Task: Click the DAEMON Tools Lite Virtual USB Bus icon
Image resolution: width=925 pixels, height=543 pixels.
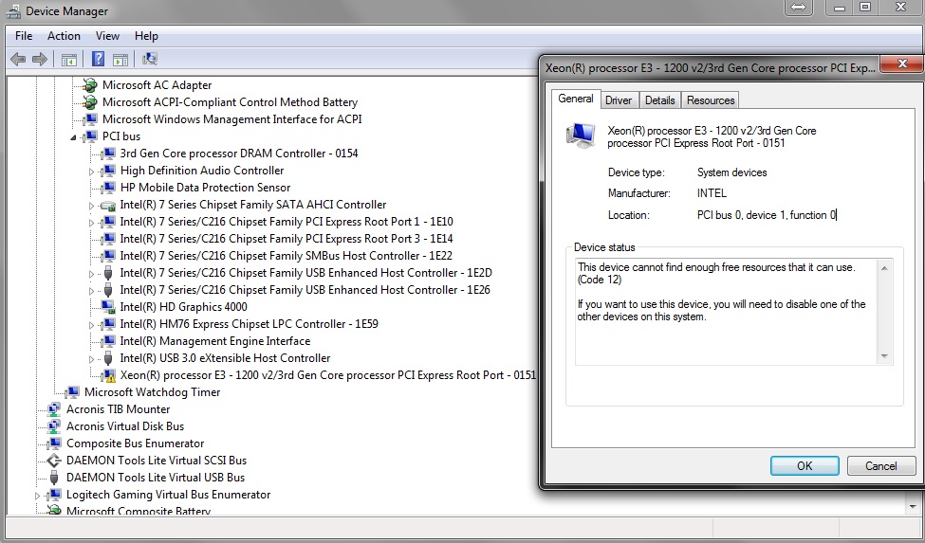Action: 54,478
